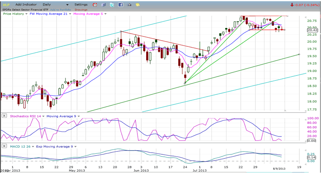
Task: Click the XLF ticker symbol field
Action: (x=6, y=4)
